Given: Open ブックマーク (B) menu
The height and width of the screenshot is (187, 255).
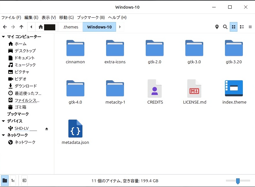Looking at the screenshot, I should click(x=91, y=17).
